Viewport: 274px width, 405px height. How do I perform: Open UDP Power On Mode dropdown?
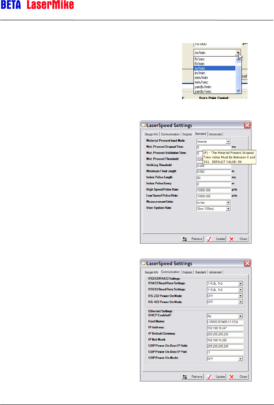240,359
